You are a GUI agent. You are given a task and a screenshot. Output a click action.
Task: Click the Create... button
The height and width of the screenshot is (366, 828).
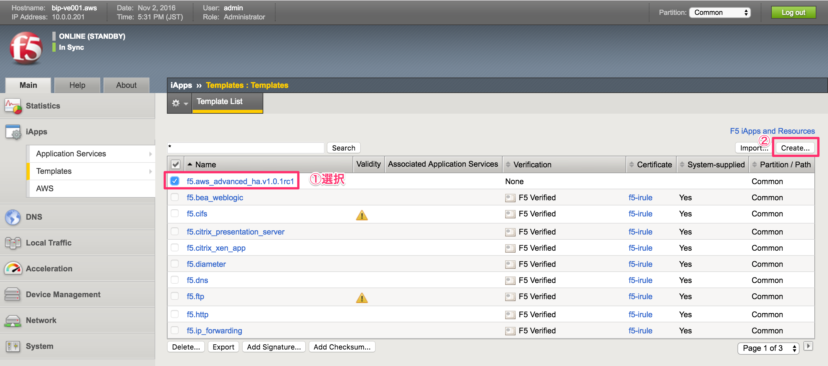point(795,148)
